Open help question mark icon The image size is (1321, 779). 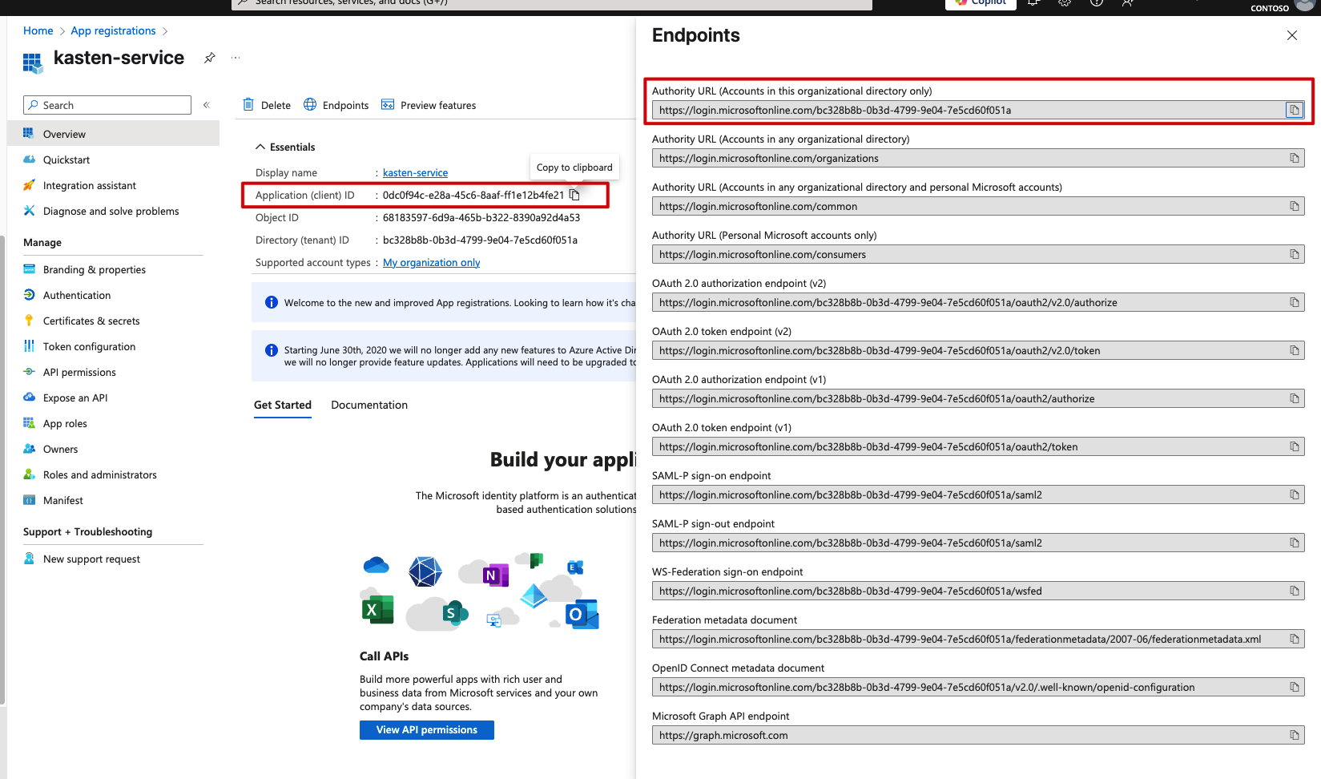click(x=1097, y=2)
